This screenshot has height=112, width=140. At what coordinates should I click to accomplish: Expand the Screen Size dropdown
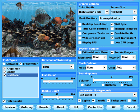point(134,12)
